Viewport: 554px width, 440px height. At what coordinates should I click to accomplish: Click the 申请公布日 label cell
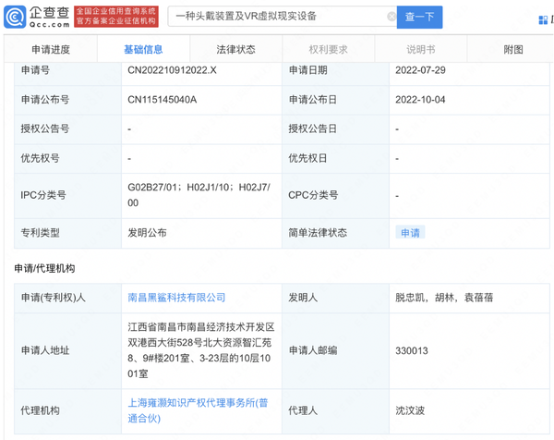335,100
